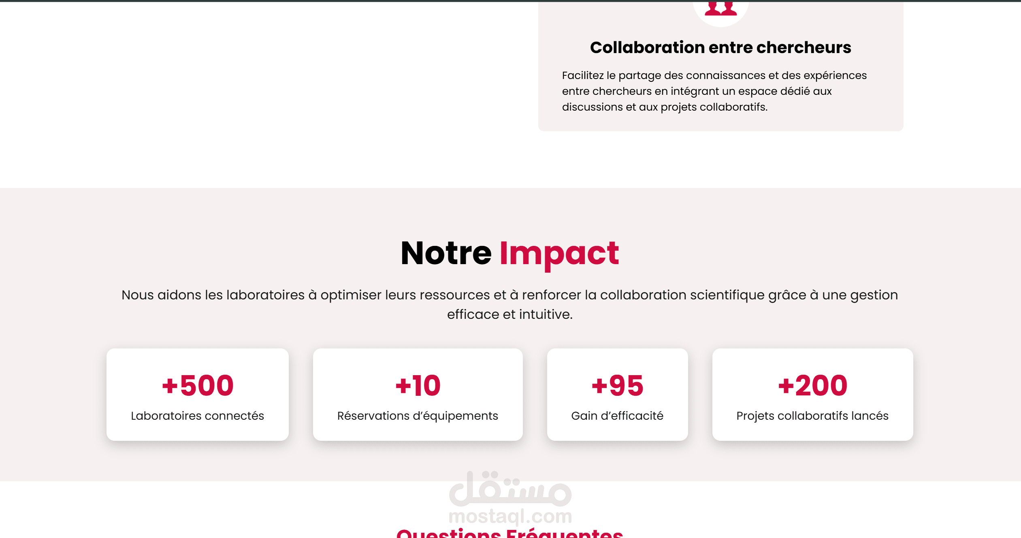Click the +10 statistic number

418,385
